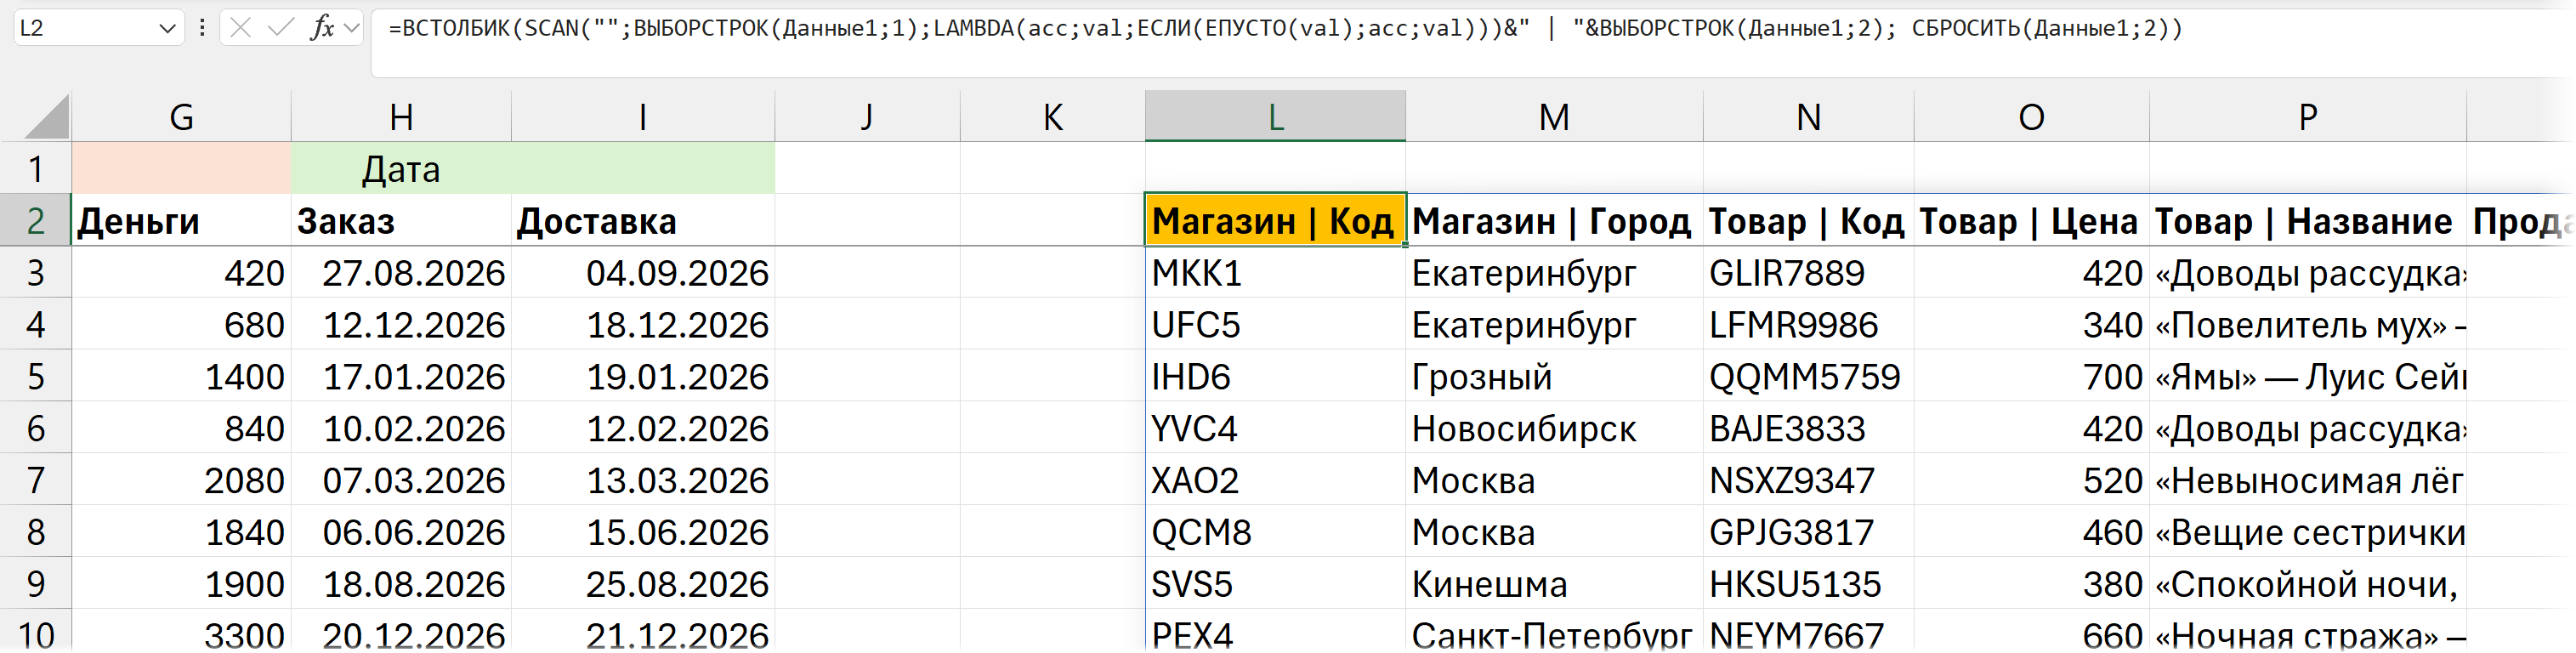This screenshot has width=2576, height=653.
Task: Click cell with date 18.12.2026
Action: pos(643,324)
